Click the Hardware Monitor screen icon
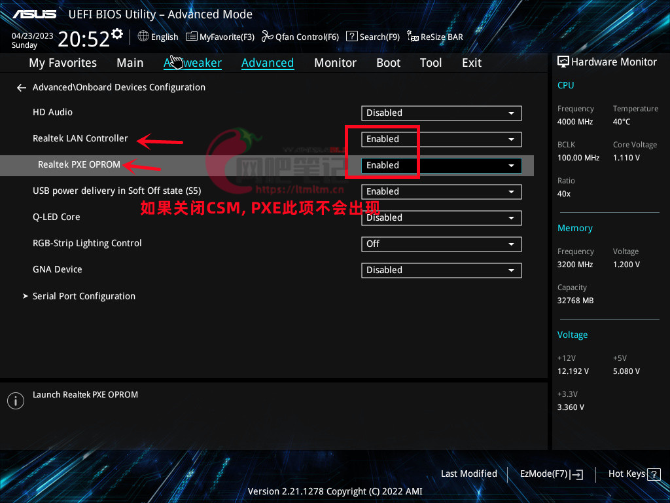This screenshot has width=670, height=503. coord(563,62)
